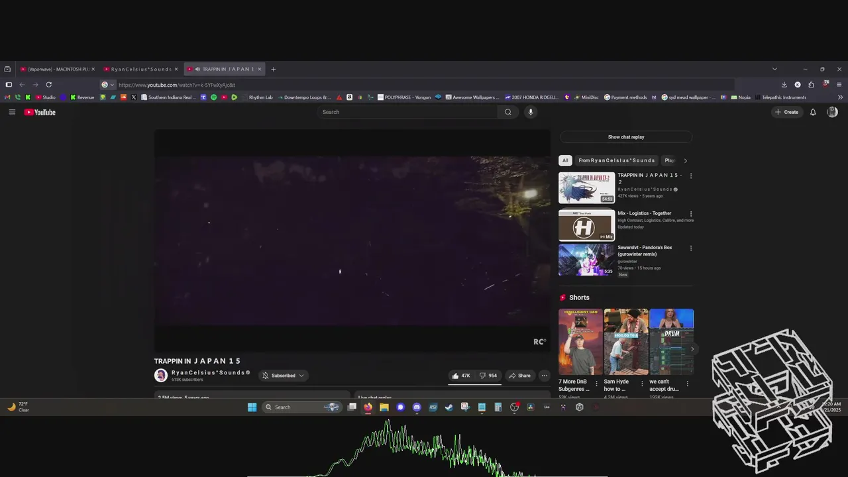Open the Amazon bookmark icon
This screenshot has height=477, width=848.
pyautogui.click(x=349, y=97)
